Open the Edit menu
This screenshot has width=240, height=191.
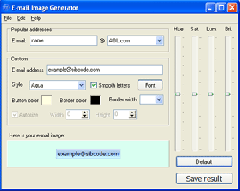[x=21, y=18]
